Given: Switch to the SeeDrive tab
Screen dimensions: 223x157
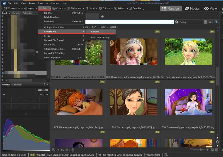Looking at the screenshot, I should (17, 85).
